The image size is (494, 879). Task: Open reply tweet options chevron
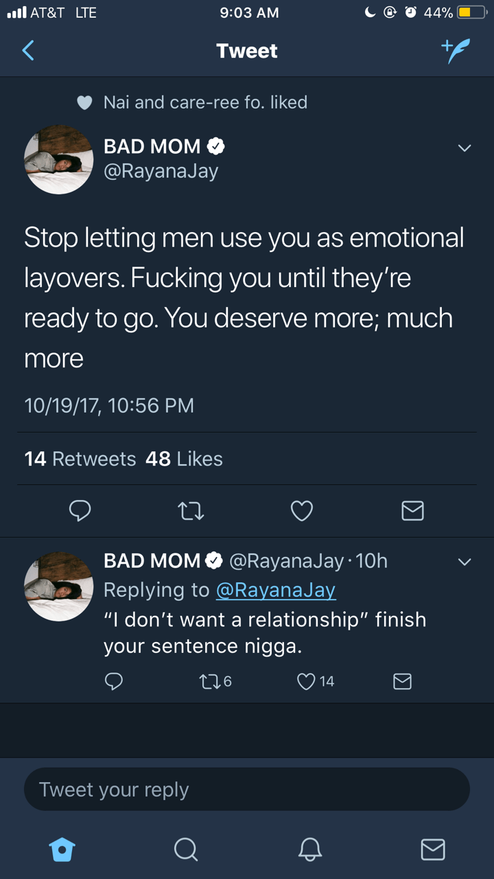pyautogui.click(x=464, y=562)
